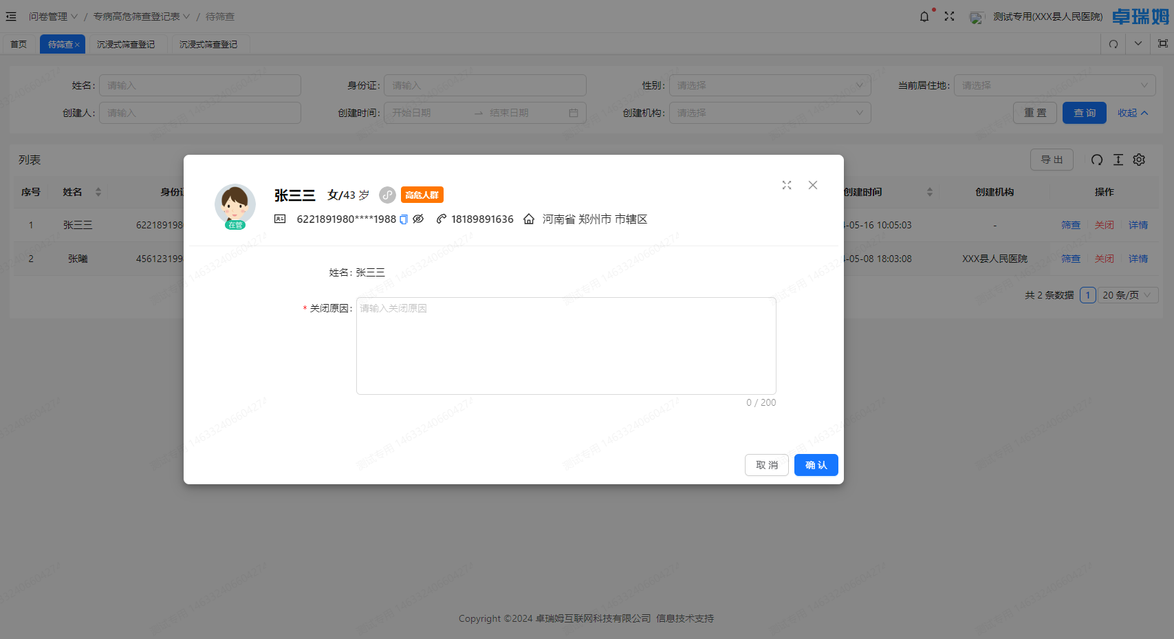Close the dialog with the X icon
The width and height of the screenshot is (1174, 639).
pos(813,185)
